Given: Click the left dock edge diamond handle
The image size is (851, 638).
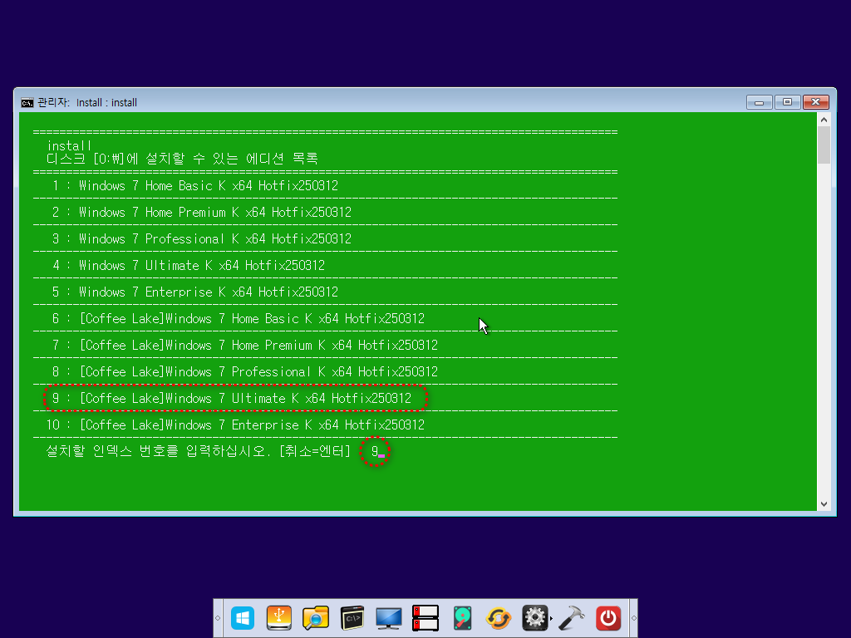Looking at the screenshot, I should (218, 618).
